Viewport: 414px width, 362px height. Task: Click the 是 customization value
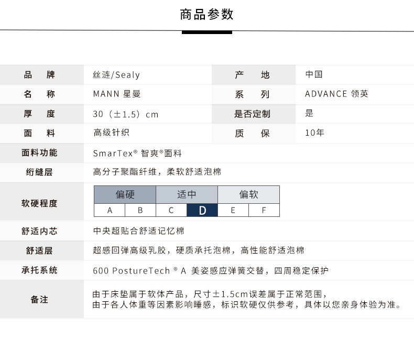(309, 113)
